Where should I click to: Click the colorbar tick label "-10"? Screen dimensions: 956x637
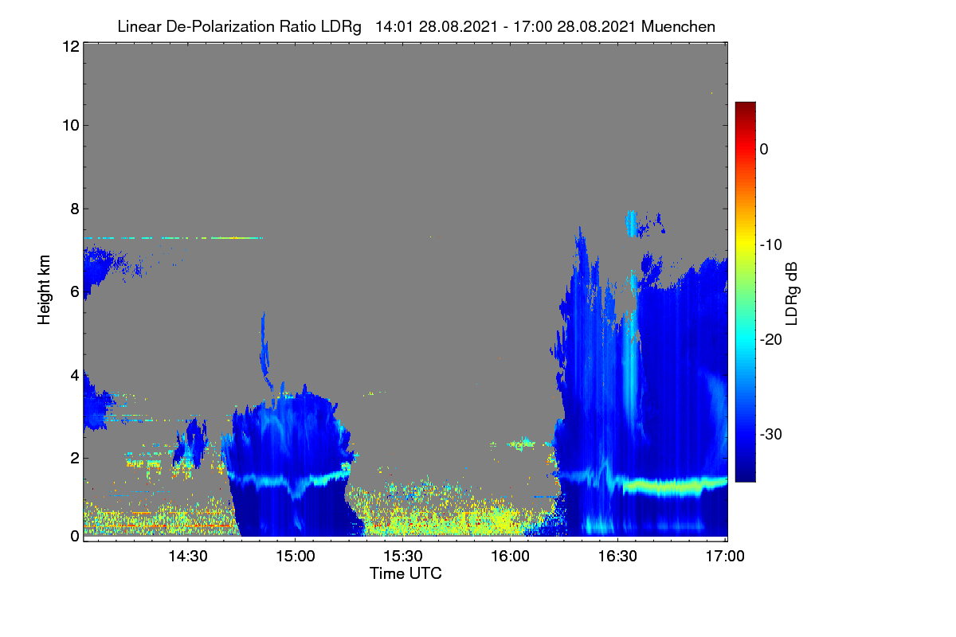coord(771,244)
